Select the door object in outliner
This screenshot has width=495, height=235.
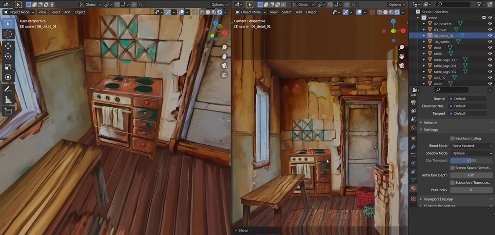pyautogui.click(x=437, y=48)
